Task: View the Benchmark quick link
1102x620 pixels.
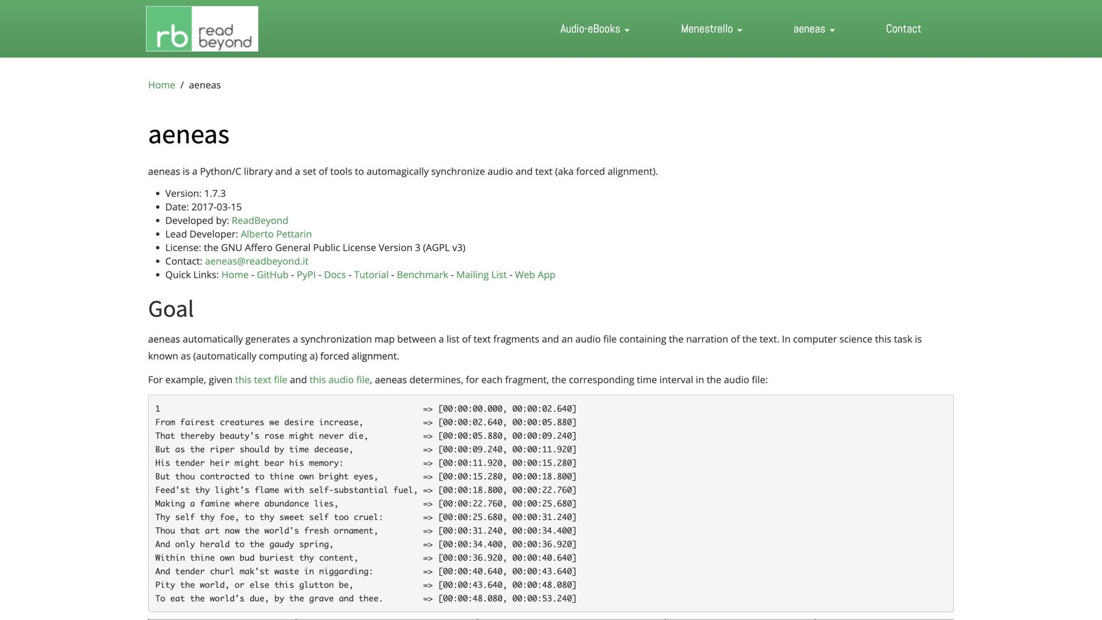Action: pyautogui.click(x=422, y=275)
